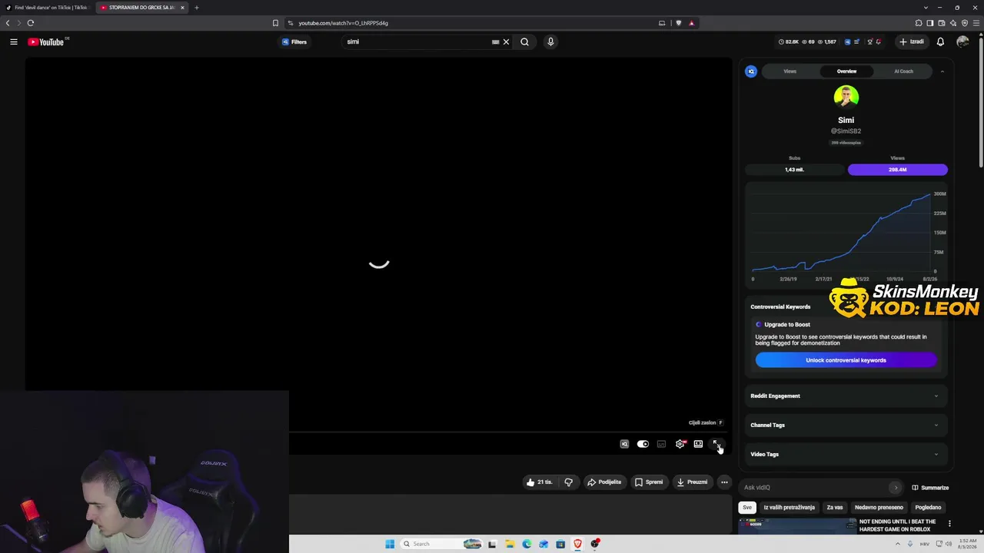Enter fullscreen in the video player
The height and width of the screenshot is (553, 984).
716,444
